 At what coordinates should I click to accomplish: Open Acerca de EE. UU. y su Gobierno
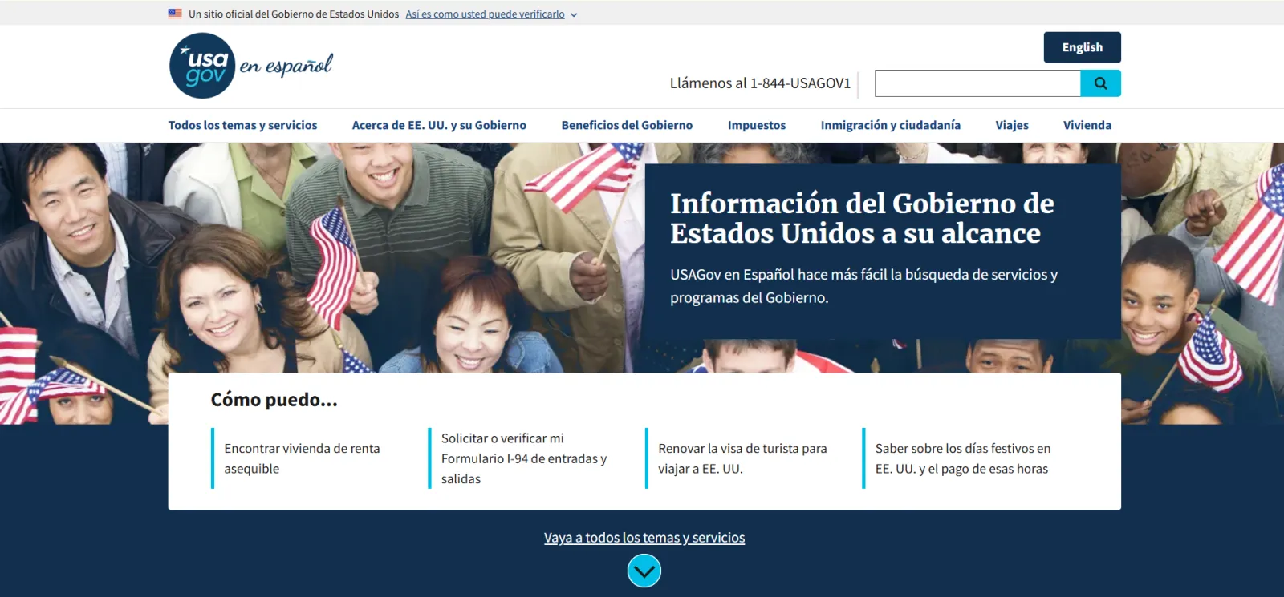coord(439,125)
